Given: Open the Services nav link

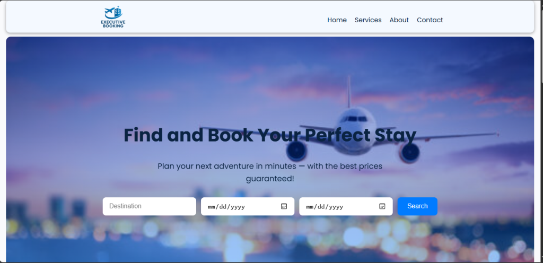Looking at the screenshot, I should [x=368, y=20].
